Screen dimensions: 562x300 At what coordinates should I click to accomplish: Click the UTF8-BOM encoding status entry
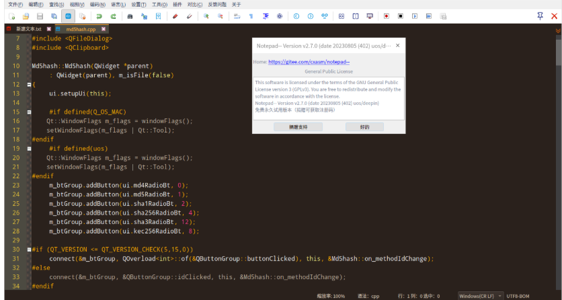tap(518, 296)
